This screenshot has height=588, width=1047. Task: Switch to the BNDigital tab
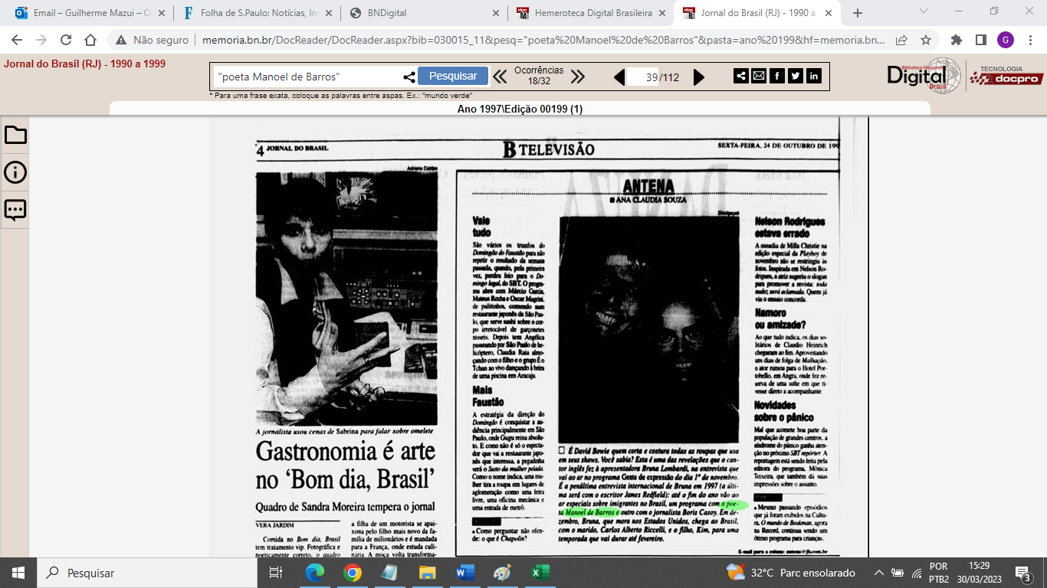tap(423, 13)
